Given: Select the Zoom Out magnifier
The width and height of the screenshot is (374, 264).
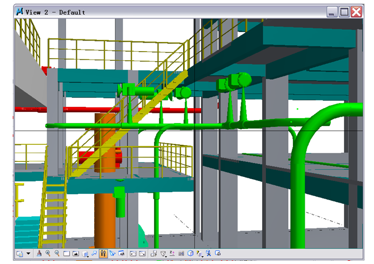Looking at the screenshot, I should 57,254.
